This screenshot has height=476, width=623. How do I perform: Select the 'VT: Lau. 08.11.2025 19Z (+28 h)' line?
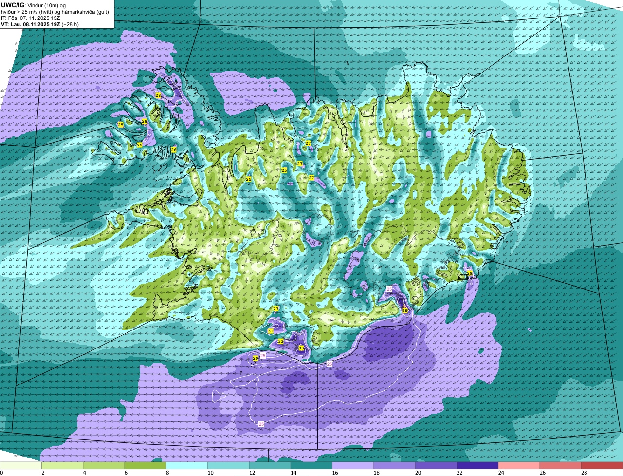(40, 24)
